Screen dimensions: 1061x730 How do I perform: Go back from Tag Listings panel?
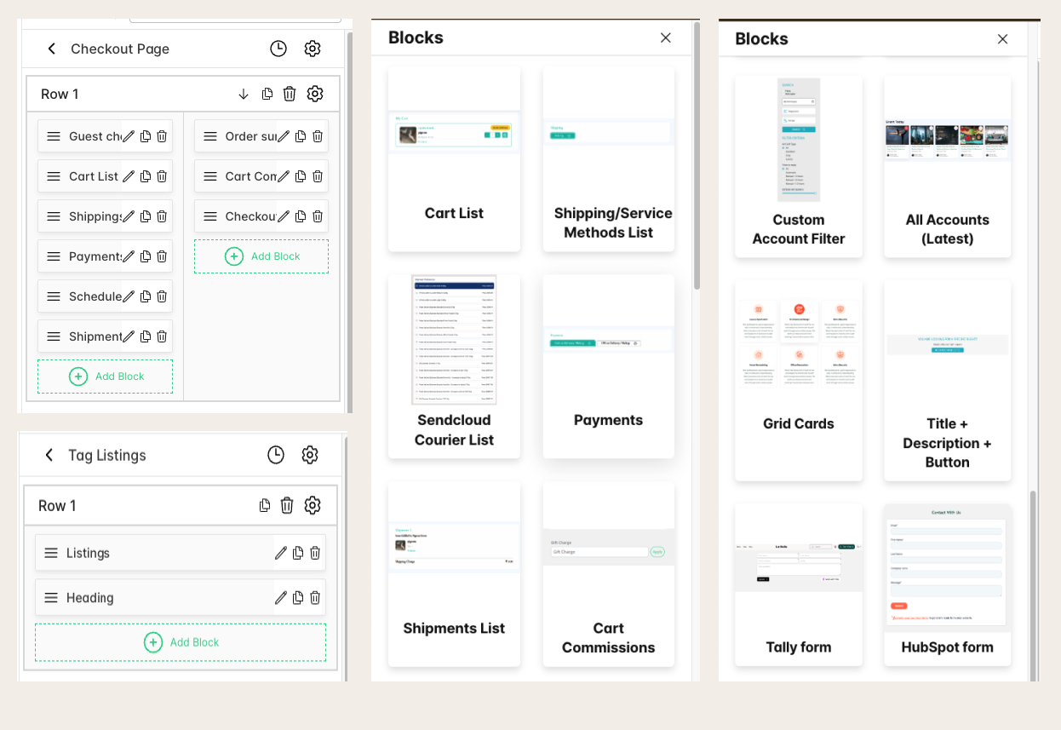(49, 455)
